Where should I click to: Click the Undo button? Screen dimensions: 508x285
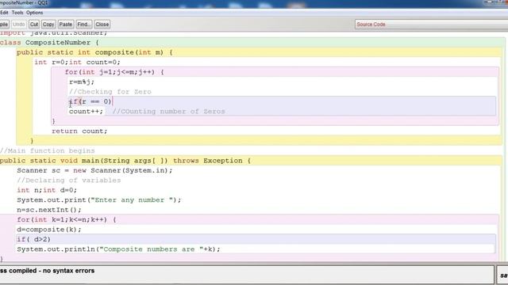19,25
